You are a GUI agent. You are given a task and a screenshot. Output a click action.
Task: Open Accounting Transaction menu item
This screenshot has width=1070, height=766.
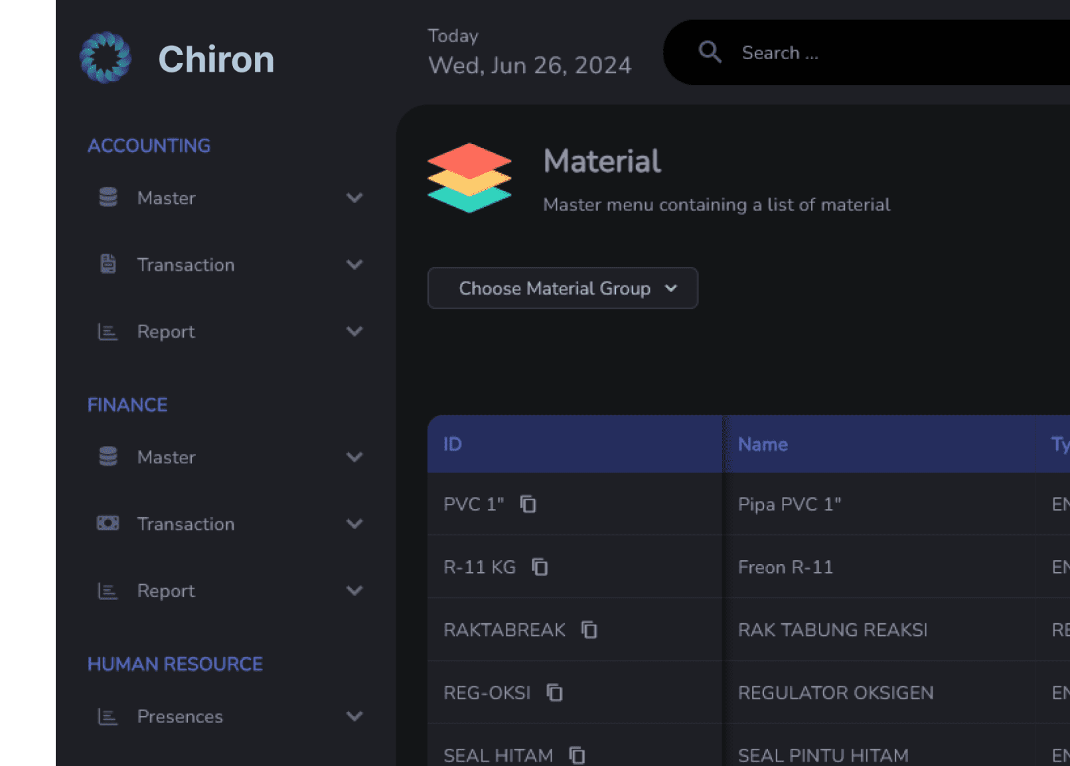click(185, 265)
